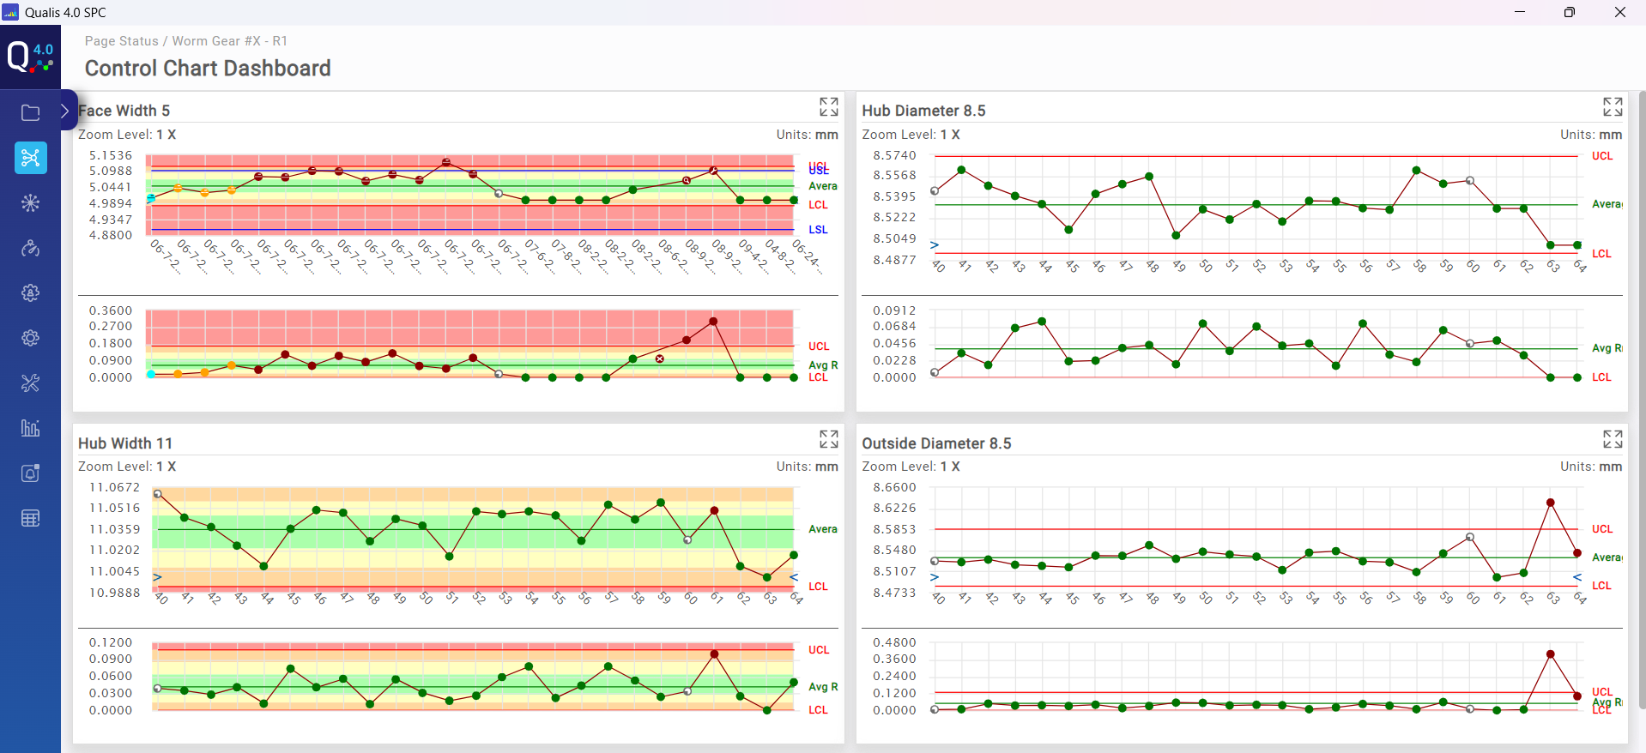Open the user settings gear icon
Screen dimensions: 1646x753
[x=30, y=293]
